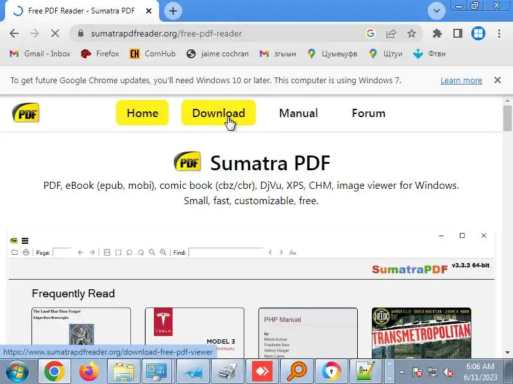Click the Find text field in screenshot
Viewport: 513px width, 384px height.
[226, 252]
